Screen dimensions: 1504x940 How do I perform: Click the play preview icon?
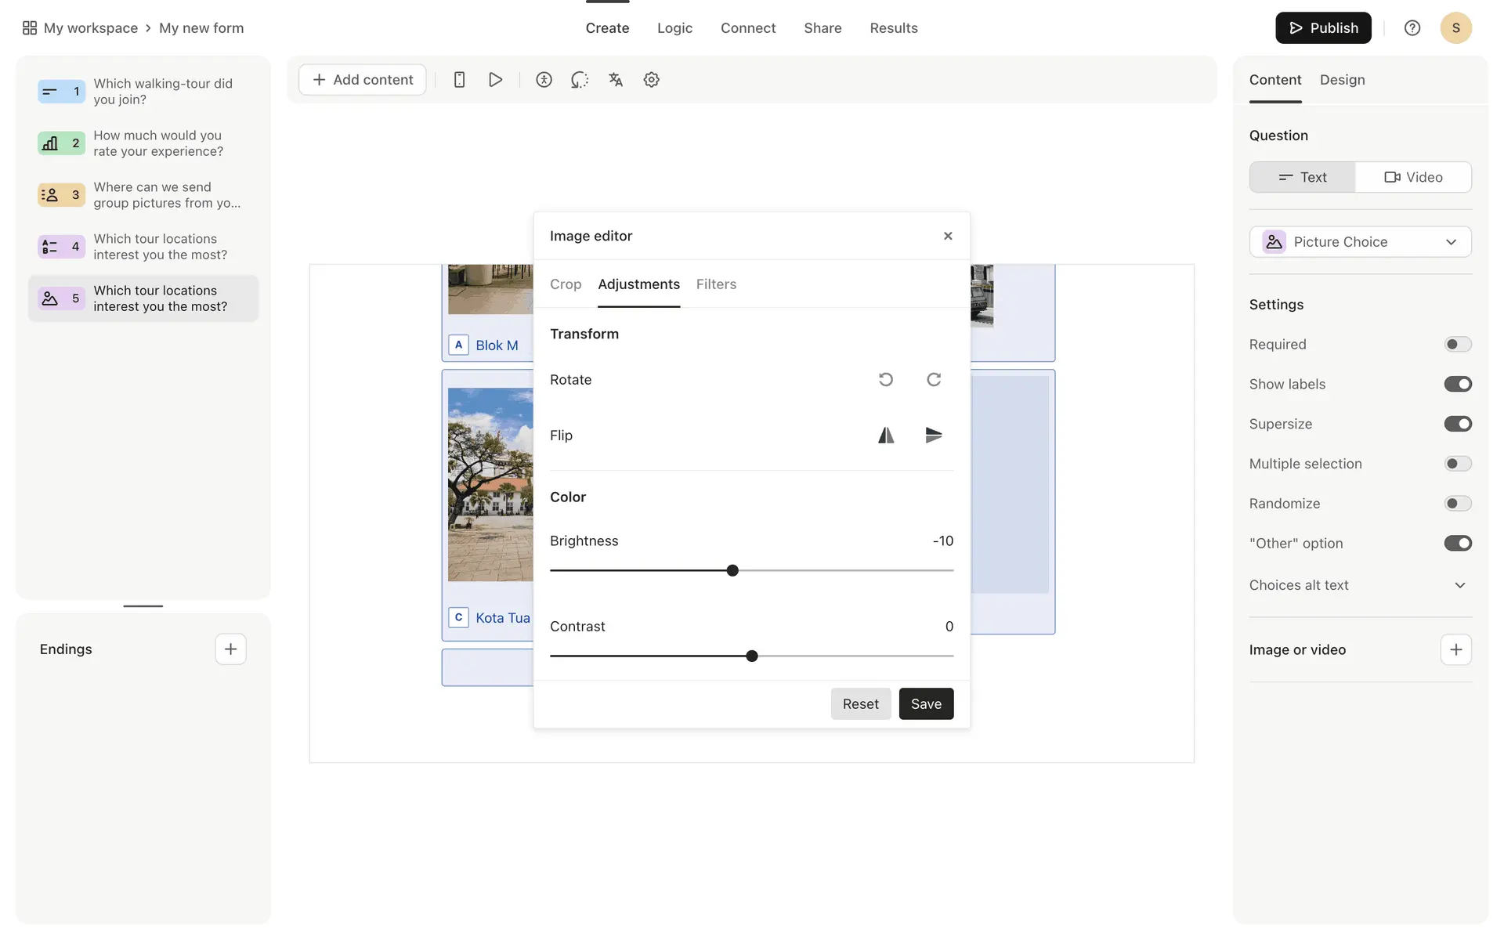tap(495, 80)
